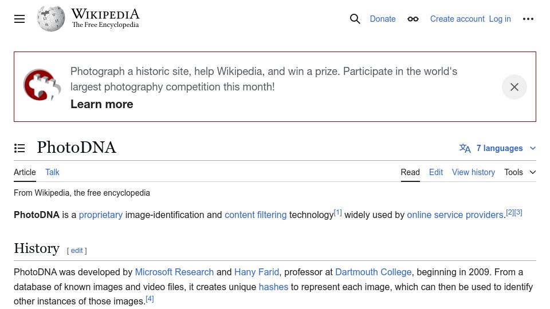Toggle the table of contents icon
550x309 pixels.
19,148
